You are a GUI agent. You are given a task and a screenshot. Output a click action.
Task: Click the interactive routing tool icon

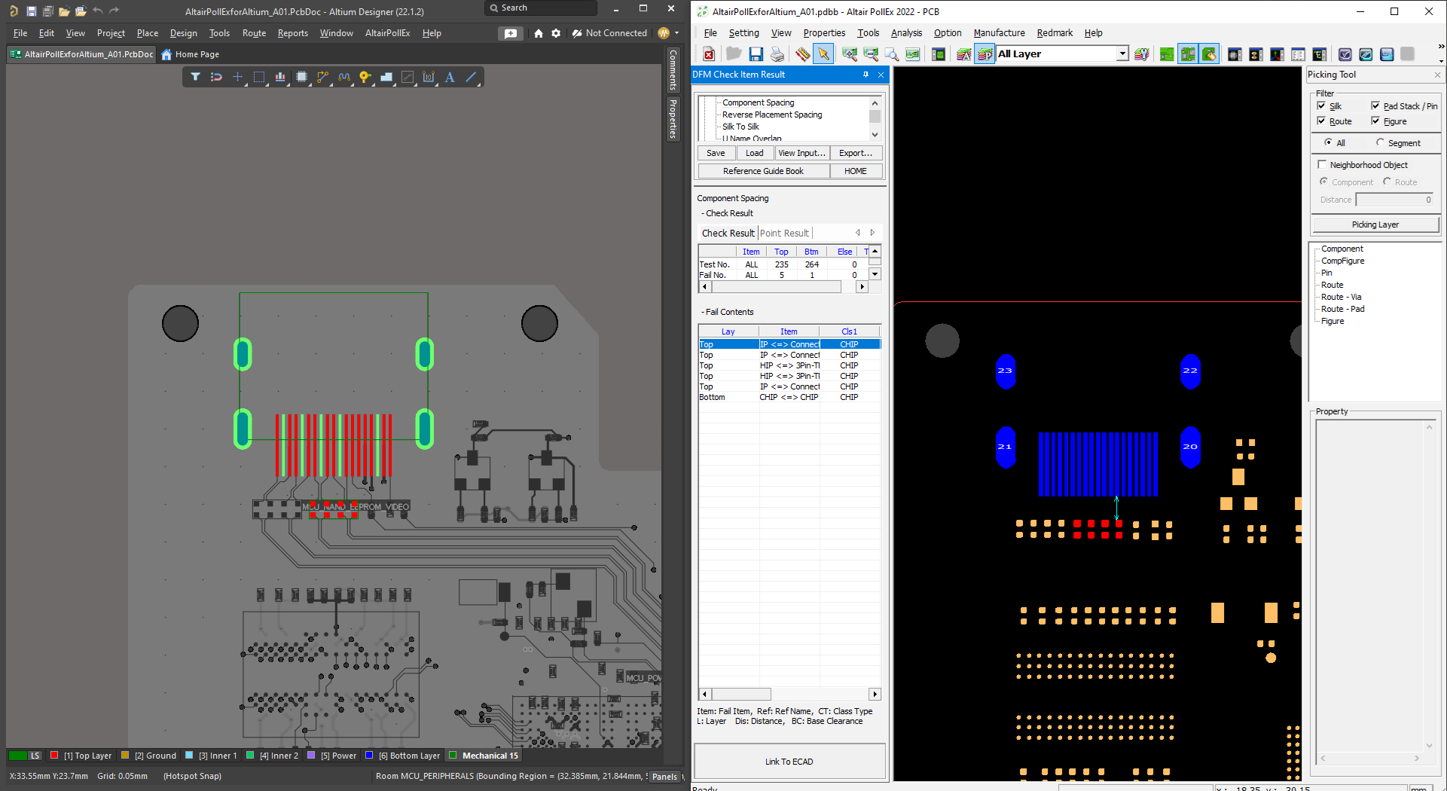click(322, 77)
